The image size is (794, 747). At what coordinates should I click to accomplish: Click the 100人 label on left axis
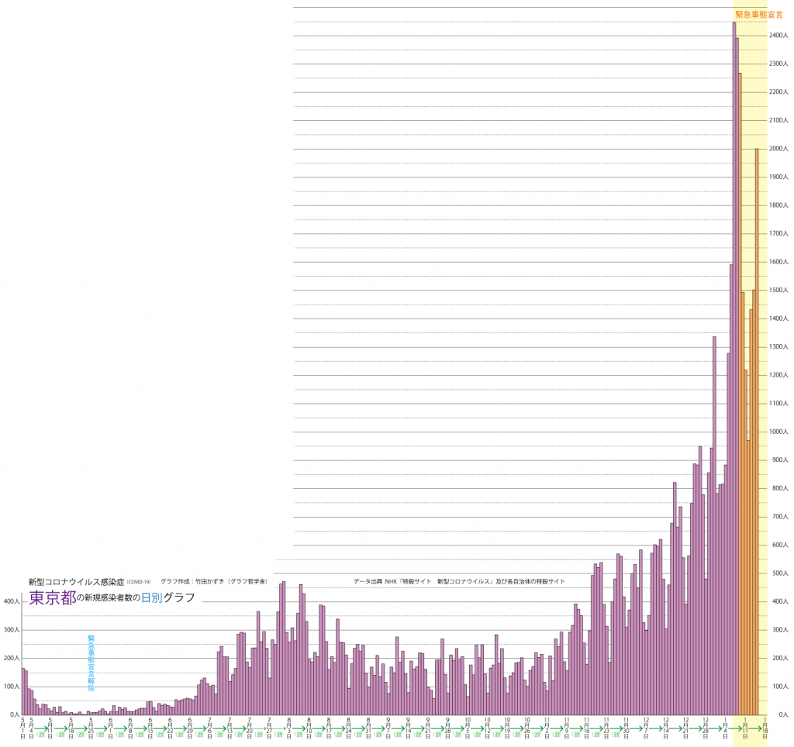click(11, 687)
